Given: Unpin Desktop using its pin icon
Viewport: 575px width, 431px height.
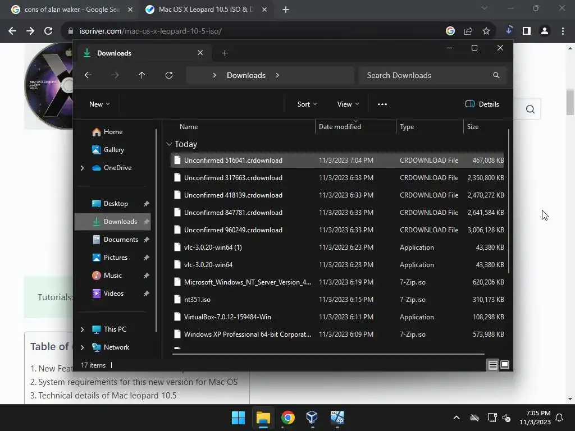Looking at the screenshot, I should [x=147, y=204].
